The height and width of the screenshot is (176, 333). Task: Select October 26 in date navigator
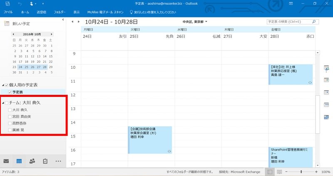point(32,67)
